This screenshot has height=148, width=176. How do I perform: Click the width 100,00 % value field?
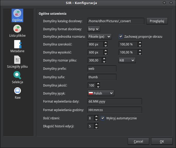click(x=128, y=44)
